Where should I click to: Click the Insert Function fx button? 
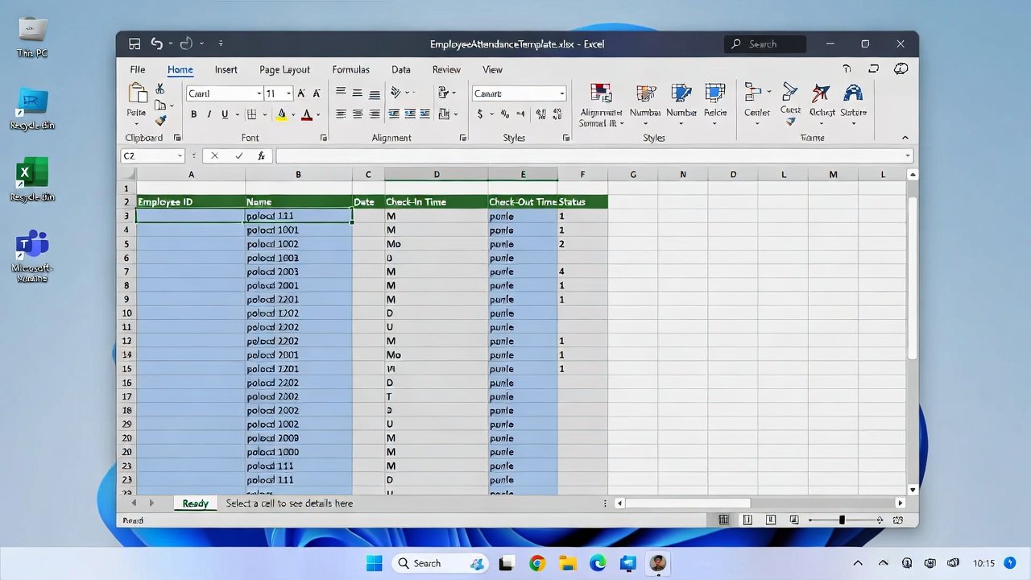click(261, 155)
